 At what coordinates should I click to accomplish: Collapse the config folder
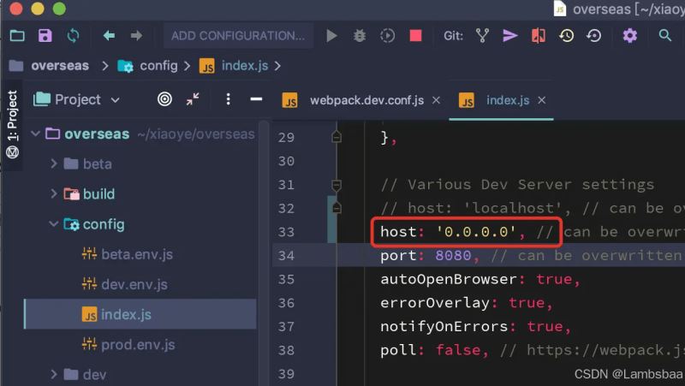click(x=55, y=224)
